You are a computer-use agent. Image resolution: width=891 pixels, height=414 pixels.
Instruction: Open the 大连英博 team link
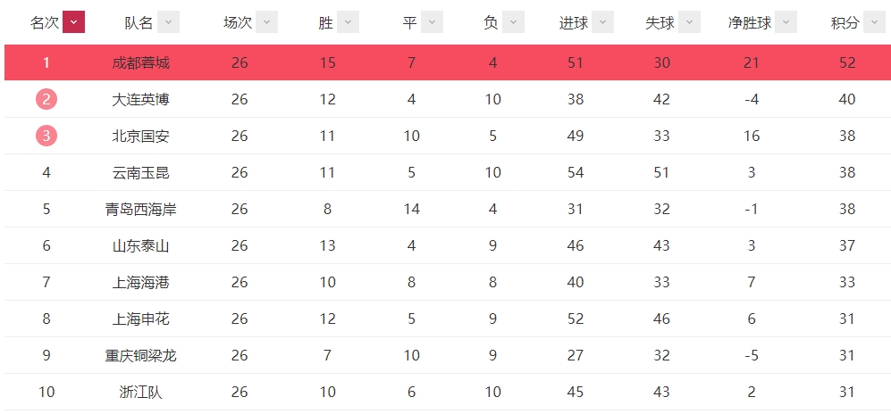click(x=141, y=100)
